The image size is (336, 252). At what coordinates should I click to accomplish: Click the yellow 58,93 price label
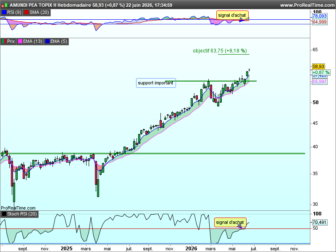(x=318, y=66)
